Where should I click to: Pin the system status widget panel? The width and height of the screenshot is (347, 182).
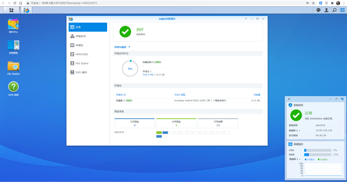336,99
